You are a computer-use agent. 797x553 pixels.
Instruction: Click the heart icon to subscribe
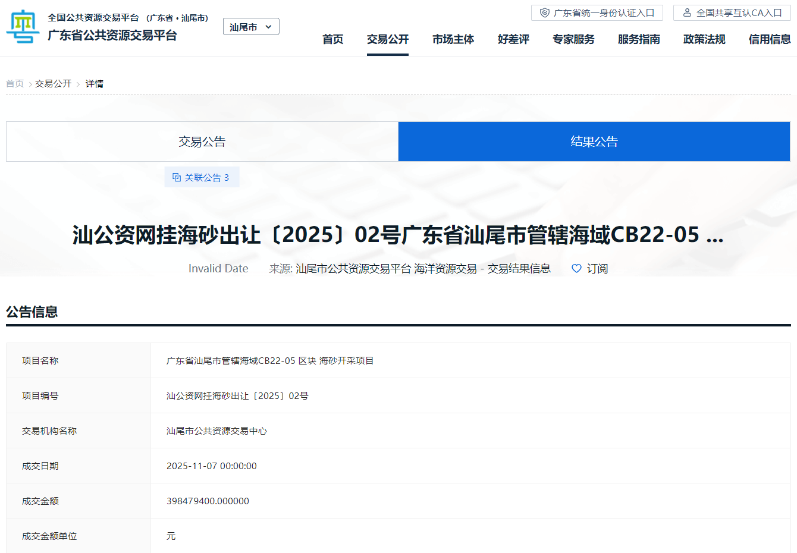576,269
